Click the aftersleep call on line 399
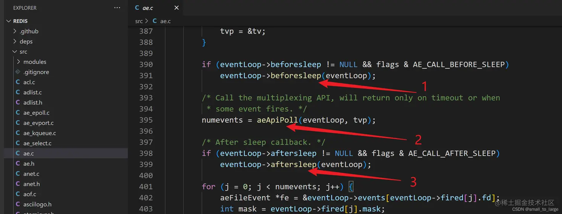562x214 pixels. pos(294,164)
